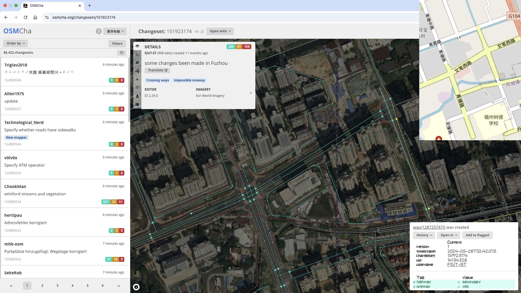Go to page 3 of changesets
Screen dimensions: 521x293
coord(57,286)
